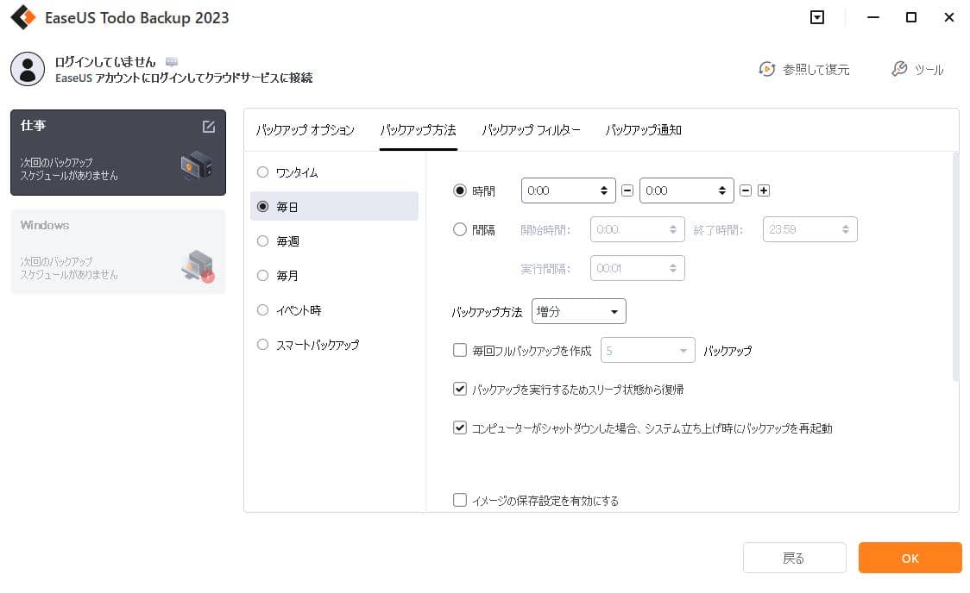Click the orange OK button
The image size is (970, 593).
910,558
